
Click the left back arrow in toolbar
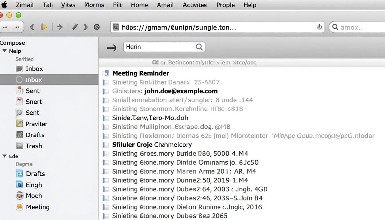pos(32,27)
